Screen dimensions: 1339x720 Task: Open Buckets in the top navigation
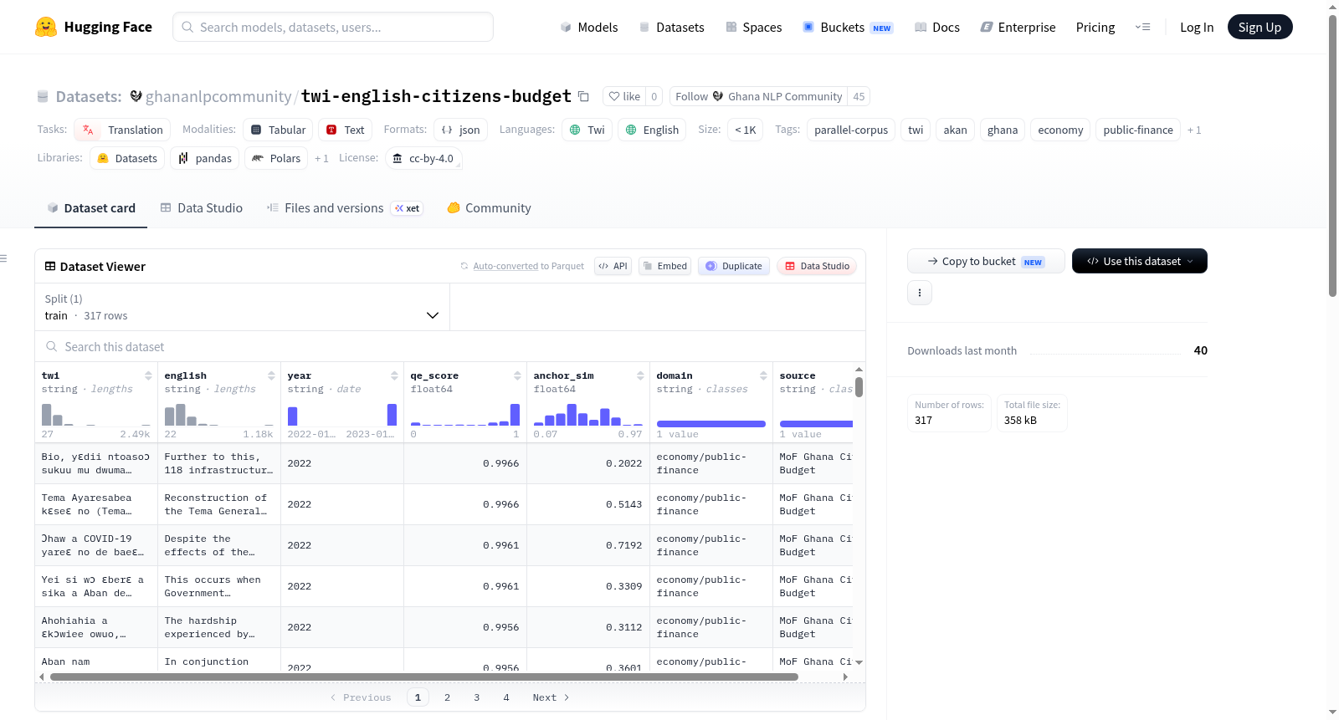(848, 27)
